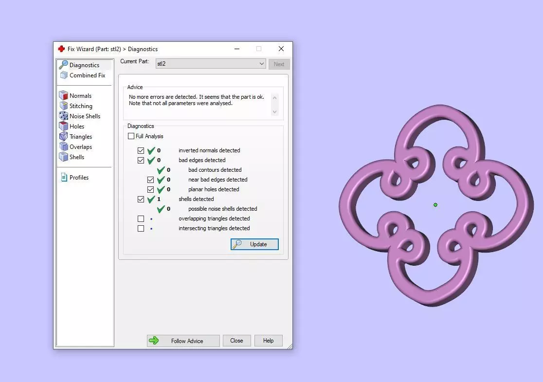This screenshot has height=382, width=543.
Task: Click the Close button at bottom
Action: (236, 341)
